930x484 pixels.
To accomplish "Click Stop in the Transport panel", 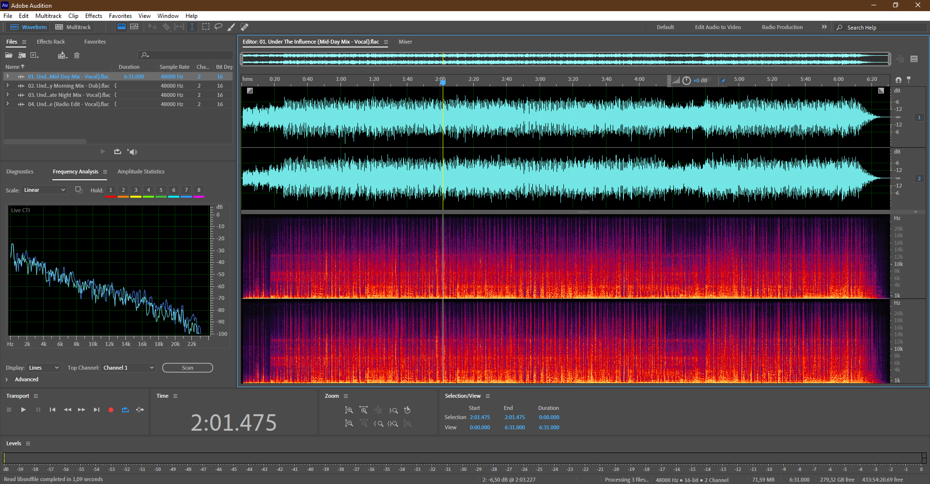I will coord(9,410).
